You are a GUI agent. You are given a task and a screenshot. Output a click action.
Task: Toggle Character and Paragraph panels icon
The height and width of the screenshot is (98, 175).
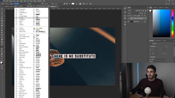point(80,4)
